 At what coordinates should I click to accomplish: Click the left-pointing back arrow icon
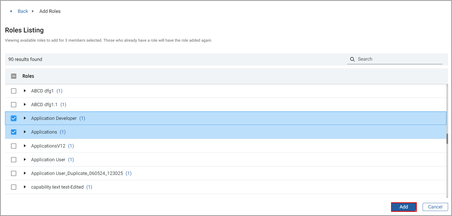click(x=11, y=11)
